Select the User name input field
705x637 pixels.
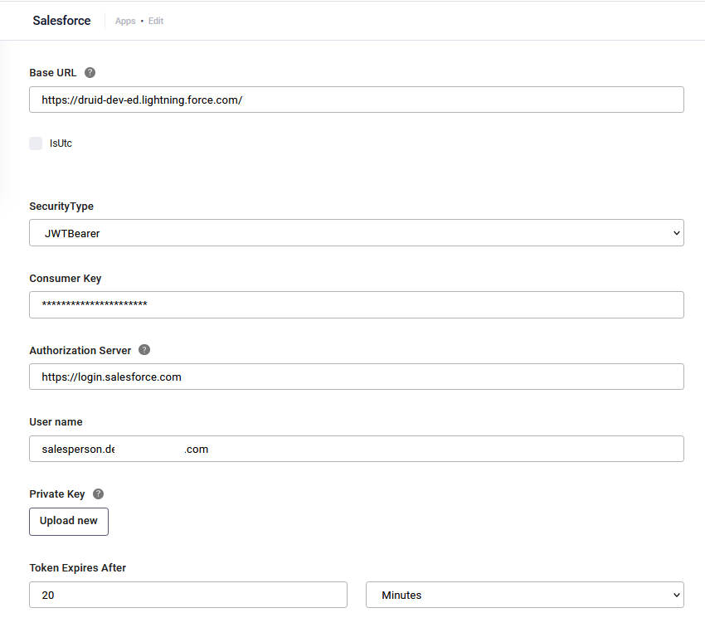(357, 449)
